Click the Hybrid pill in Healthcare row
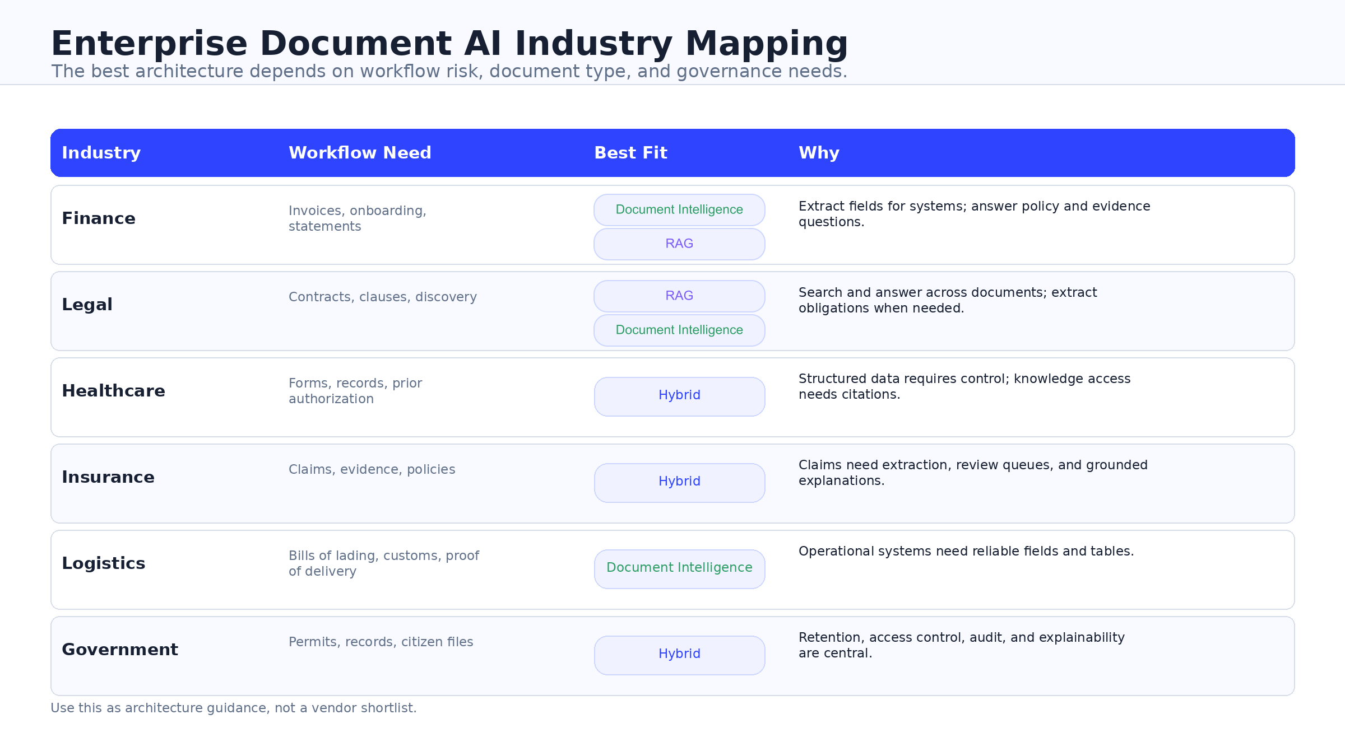The width and height of the screenshot is (1345, 756). coord(679,396)
